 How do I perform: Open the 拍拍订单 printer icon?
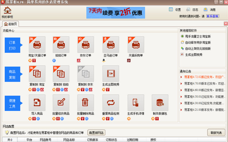pyautogui.click(x=61, y=44)
